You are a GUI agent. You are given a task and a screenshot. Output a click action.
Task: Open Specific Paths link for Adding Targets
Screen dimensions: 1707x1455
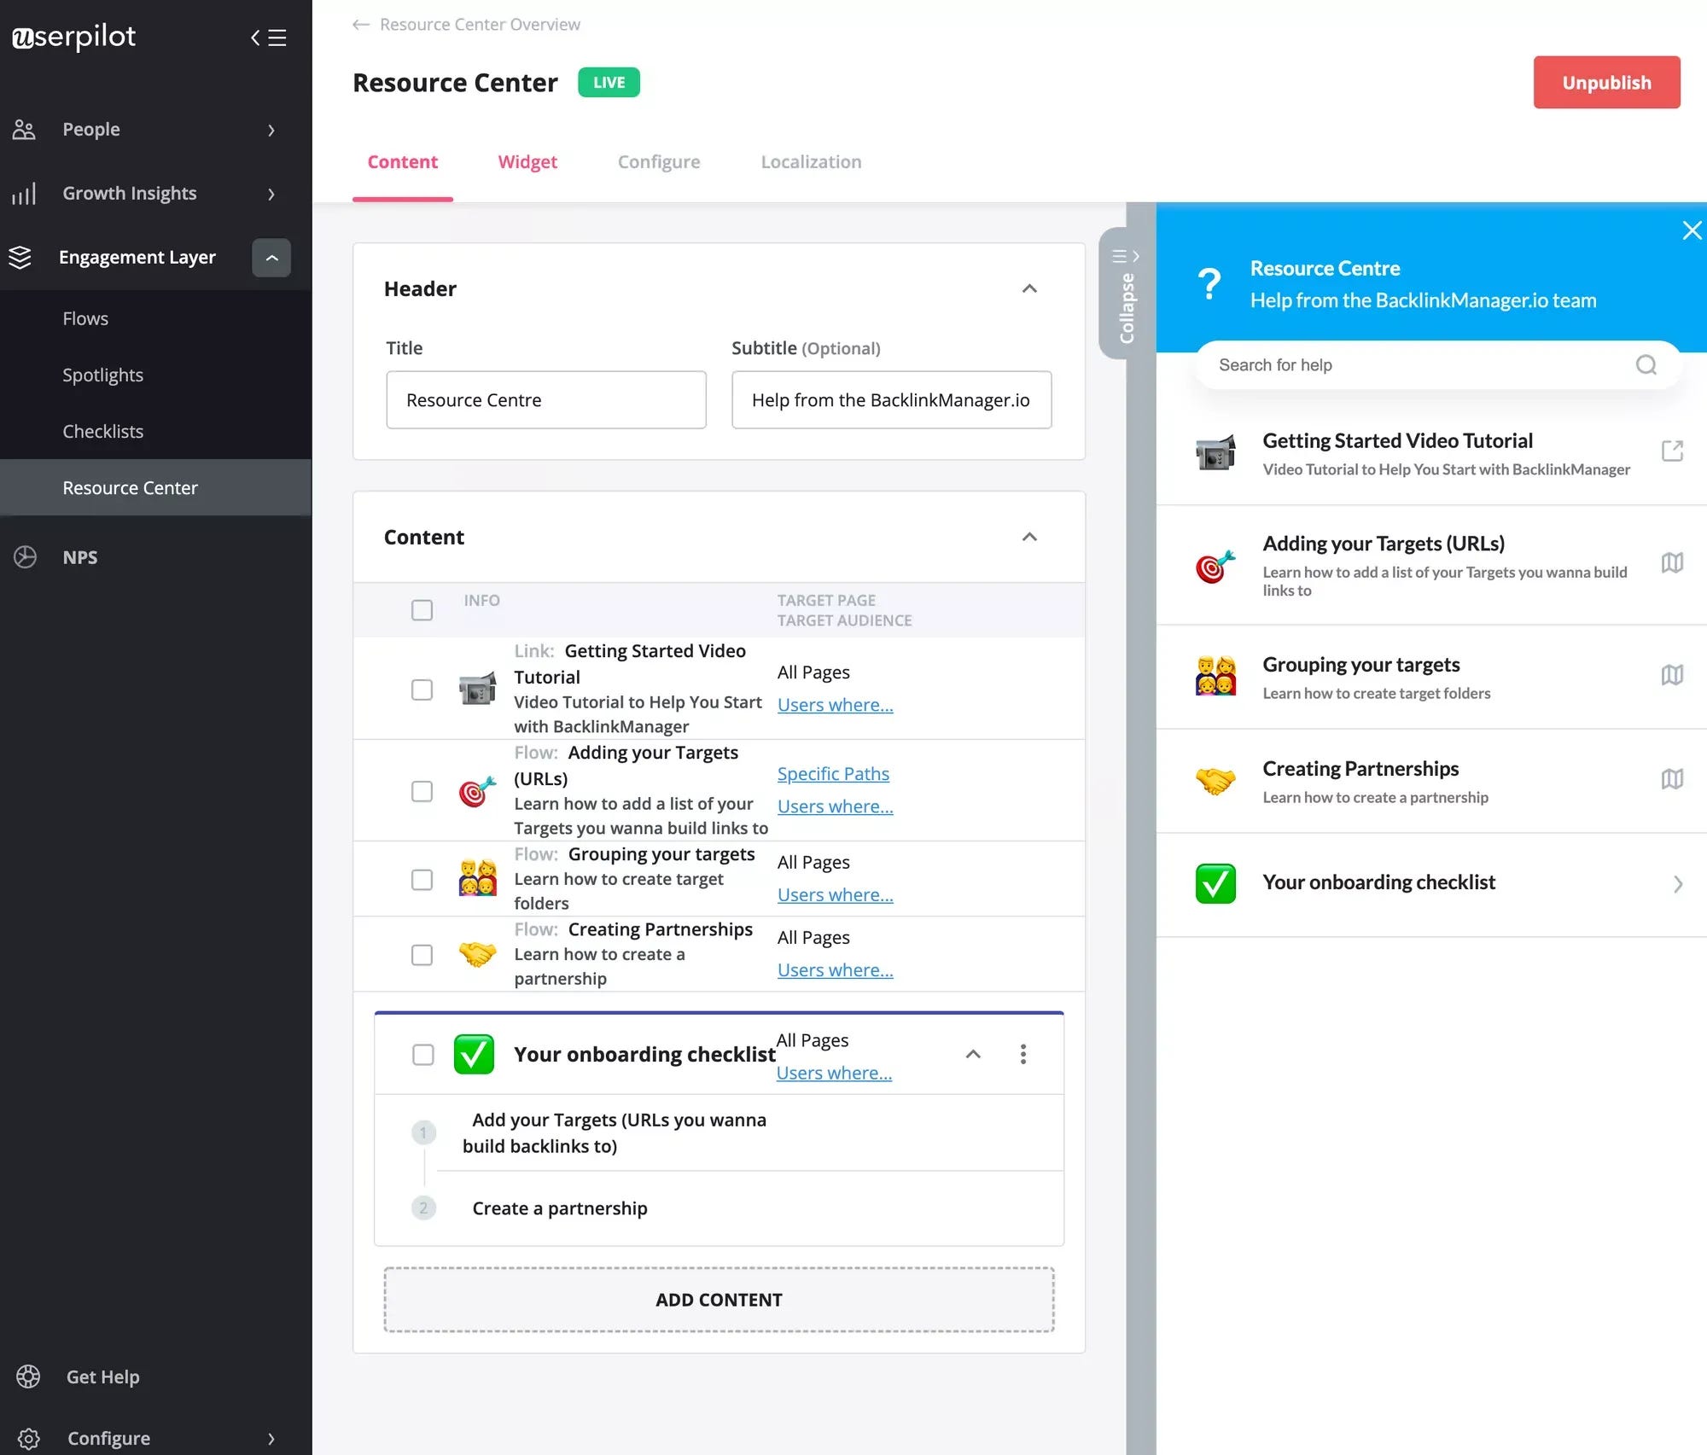click(832, 774)
